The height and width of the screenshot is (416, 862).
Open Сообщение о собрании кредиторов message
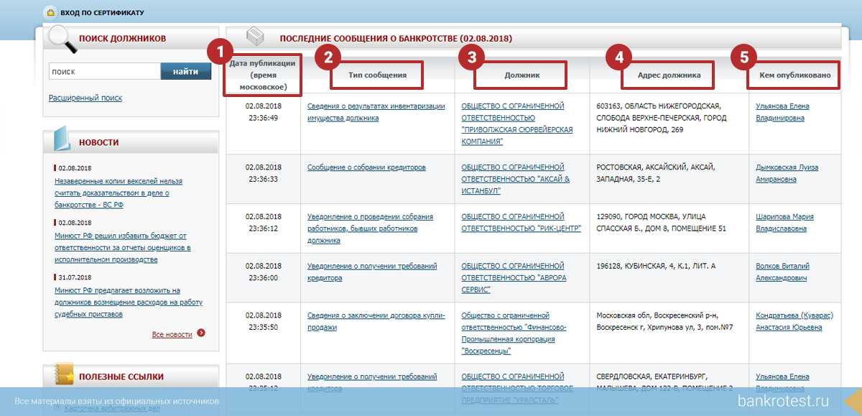(366, 167)
